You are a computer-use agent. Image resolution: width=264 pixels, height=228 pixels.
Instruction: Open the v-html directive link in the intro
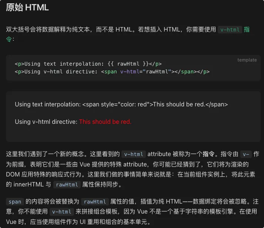[x=230, y=30]
